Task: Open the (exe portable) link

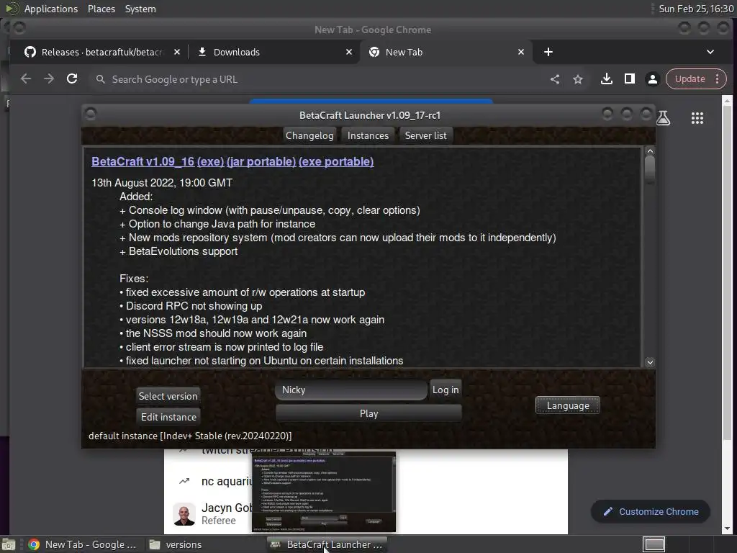Action: pyautogui.click(x=336, y=161)
